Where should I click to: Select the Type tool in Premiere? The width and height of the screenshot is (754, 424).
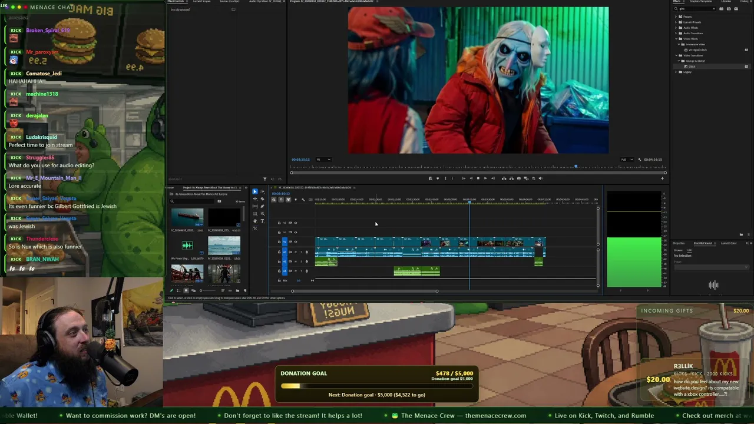point(263,221)
